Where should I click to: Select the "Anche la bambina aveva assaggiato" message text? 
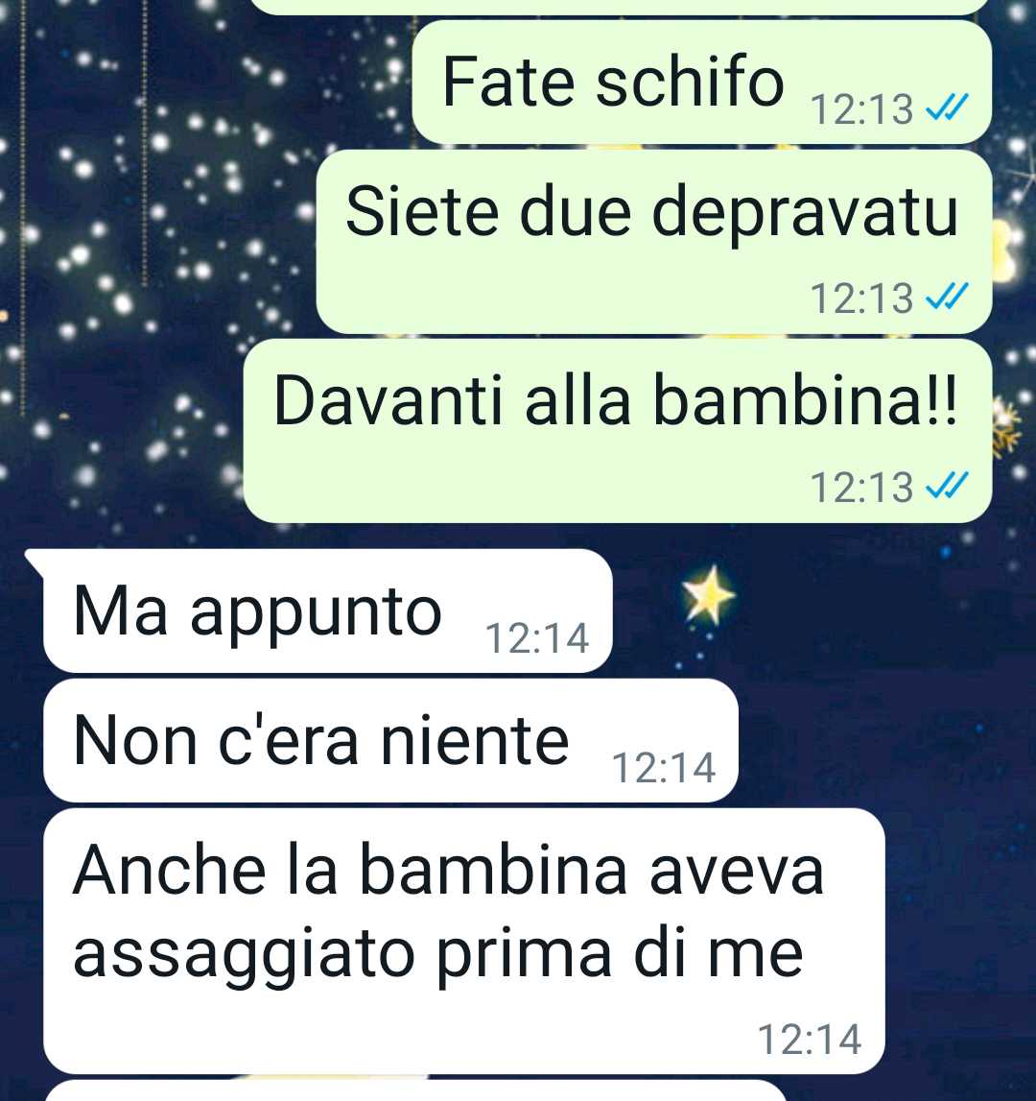pyautogui.click(x=448, y=911)
